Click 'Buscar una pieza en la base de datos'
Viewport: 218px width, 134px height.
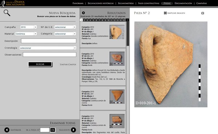tap(56, 16)
